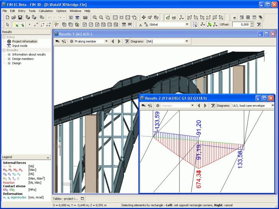Click the Offset value input field
279x209 pixels.
click(241, 25)
